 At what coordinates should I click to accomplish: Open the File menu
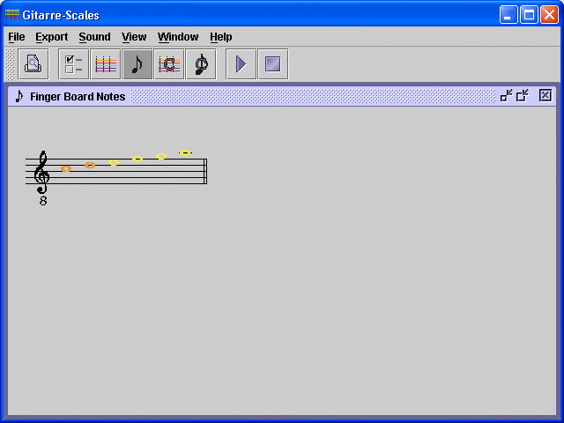17,37
